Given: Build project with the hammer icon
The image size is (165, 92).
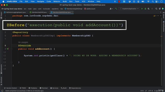Looking at the screenshot, I should pyautogui.click(x=116, y=9).
